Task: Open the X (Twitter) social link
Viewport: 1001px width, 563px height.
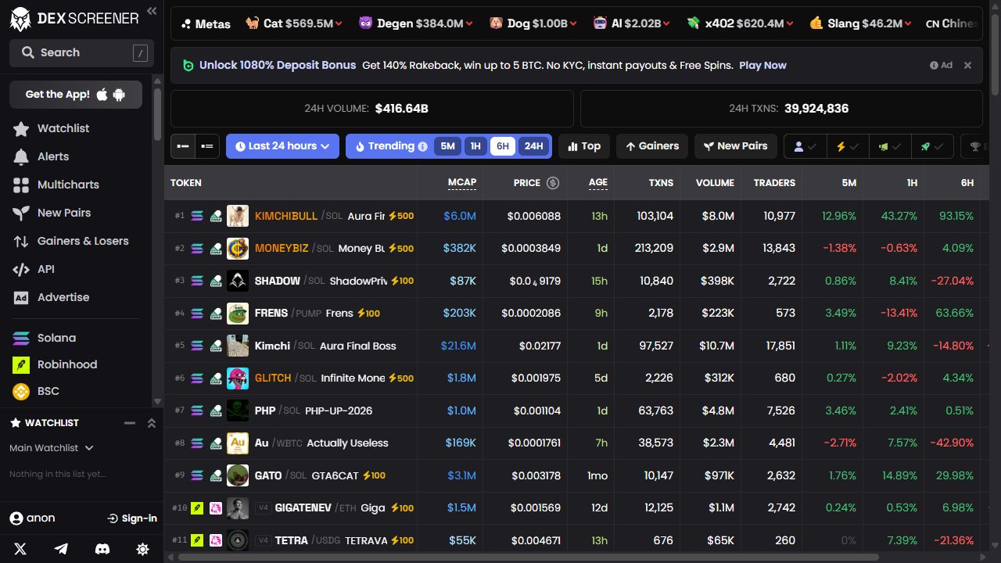Action: [20, 549]
